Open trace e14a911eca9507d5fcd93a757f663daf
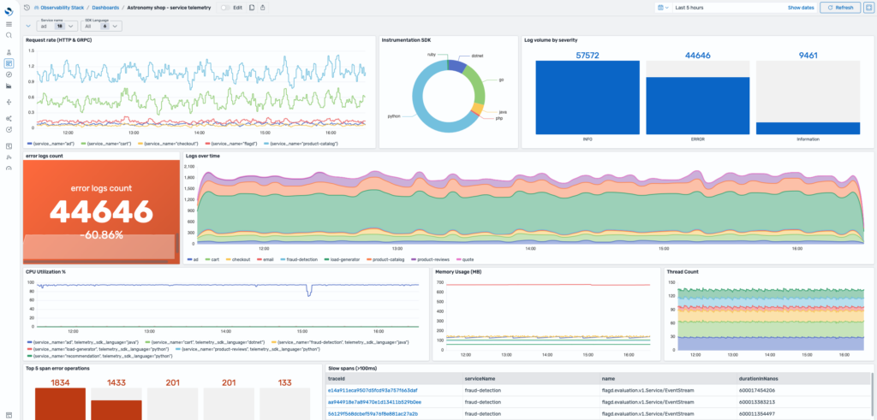 coord(373,390)
